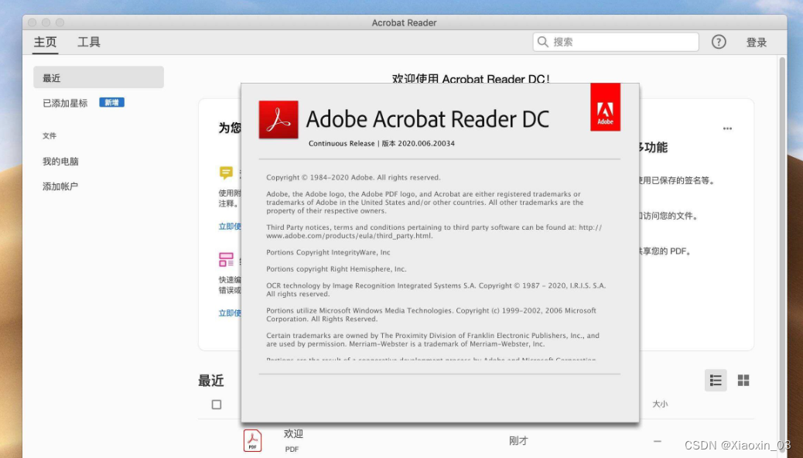Click the 大小 column header

coord(660,404)
